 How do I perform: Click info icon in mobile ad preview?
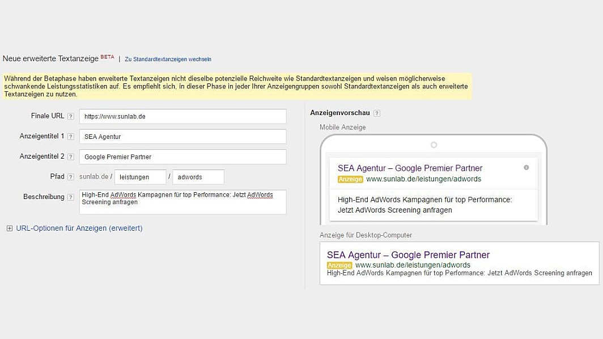coord(526,167)
